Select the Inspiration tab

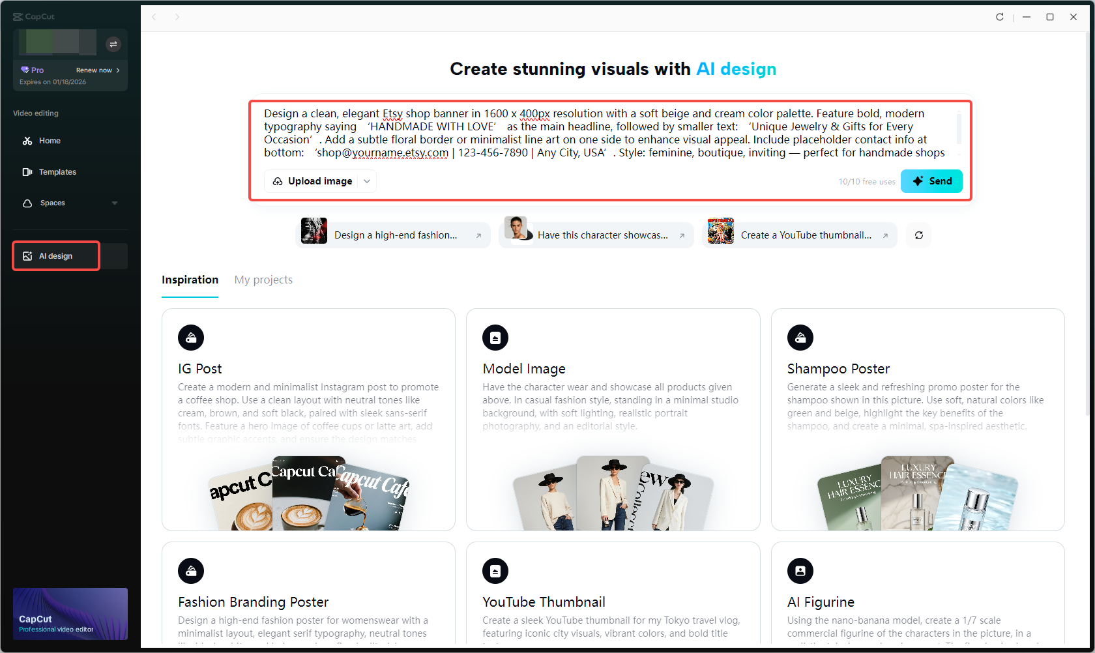coord(190,280)
